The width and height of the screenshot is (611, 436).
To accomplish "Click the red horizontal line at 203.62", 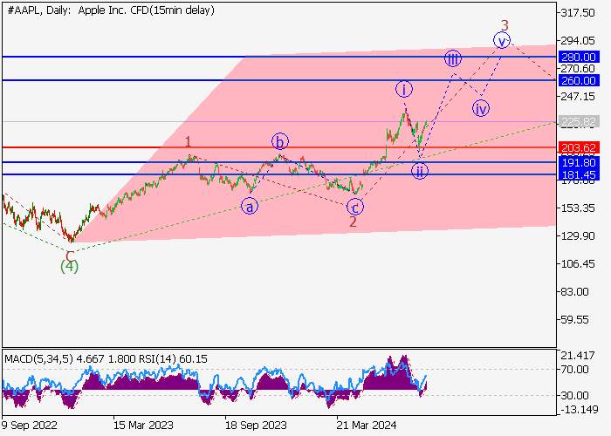I will [279, 147].
